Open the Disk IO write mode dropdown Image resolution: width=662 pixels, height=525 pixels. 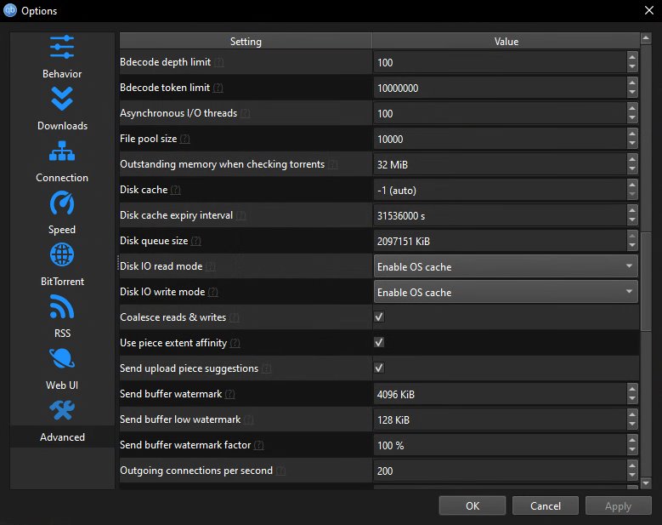(506, 292)
